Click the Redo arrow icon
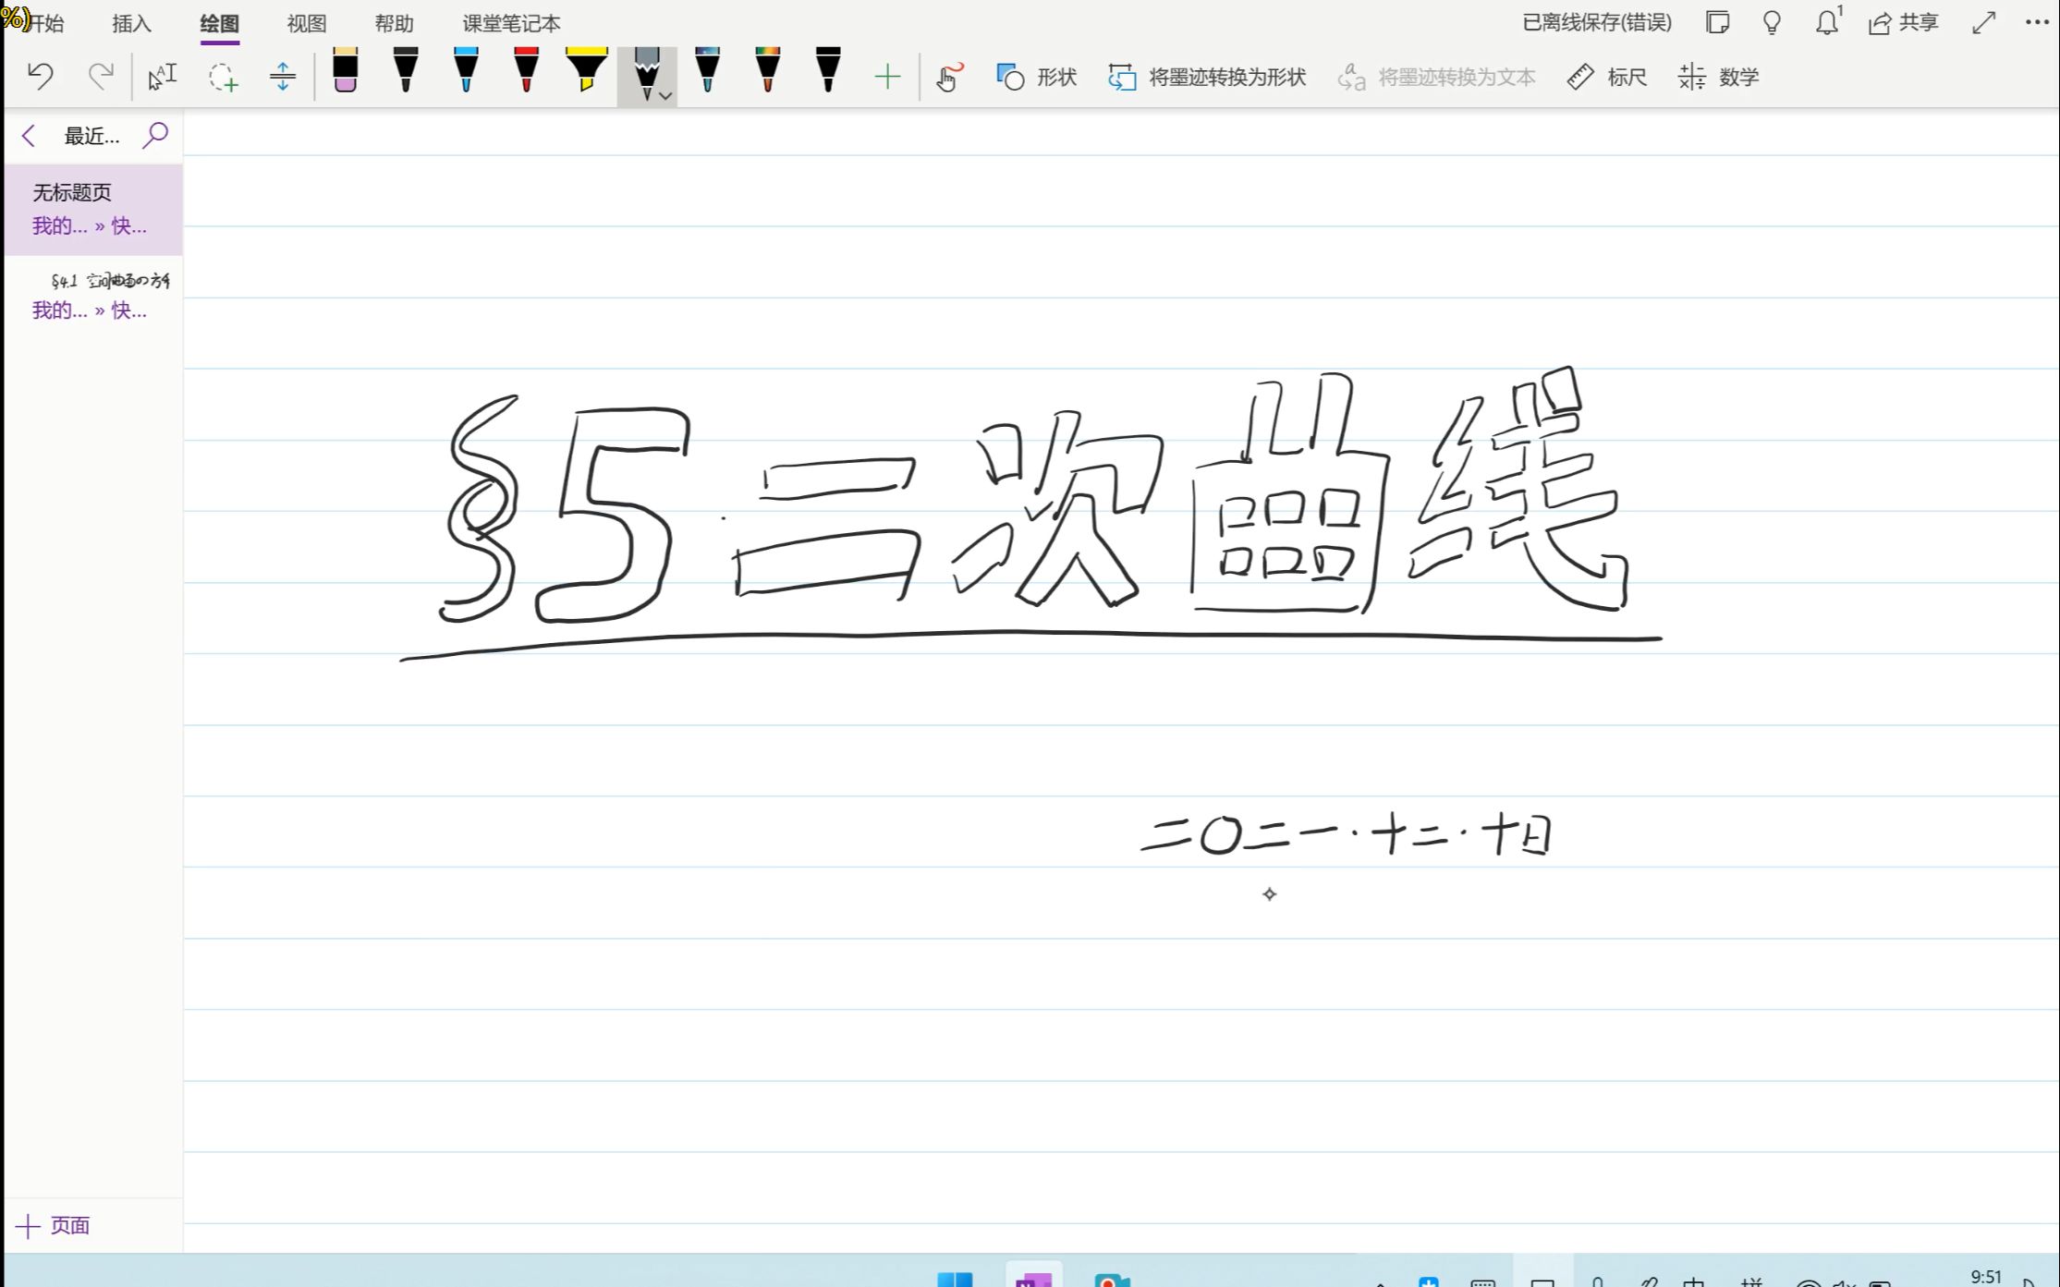 click(101, 75)
